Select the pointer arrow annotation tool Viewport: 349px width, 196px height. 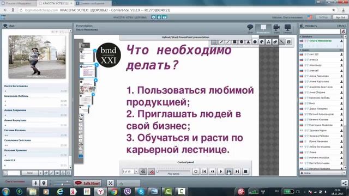point(282,42)
